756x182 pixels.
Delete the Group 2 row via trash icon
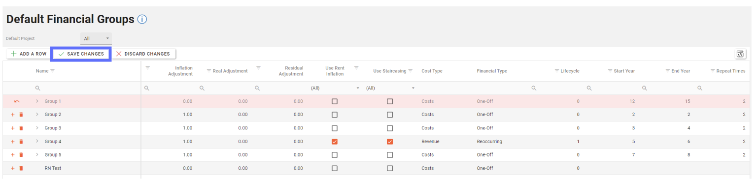[21, 115]
